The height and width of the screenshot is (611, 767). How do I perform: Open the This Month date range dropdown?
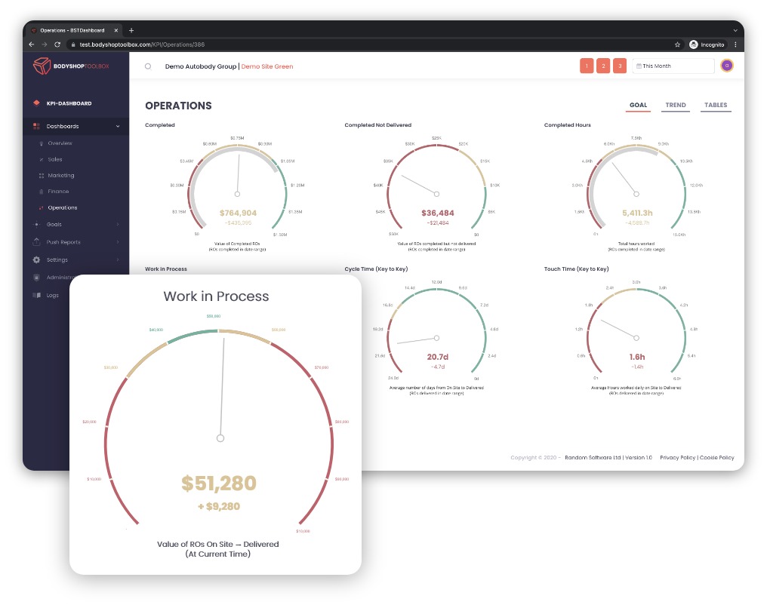(673, 66)
